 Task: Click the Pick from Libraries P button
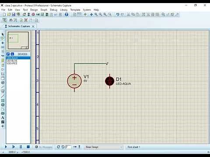8,54
